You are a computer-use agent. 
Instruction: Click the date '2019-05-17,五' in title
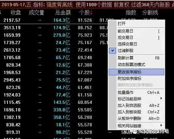click(x=16, y=5)
